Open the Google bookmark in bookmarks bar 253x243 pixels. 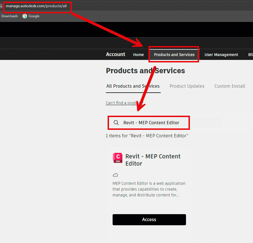click(x=31, y=16)
